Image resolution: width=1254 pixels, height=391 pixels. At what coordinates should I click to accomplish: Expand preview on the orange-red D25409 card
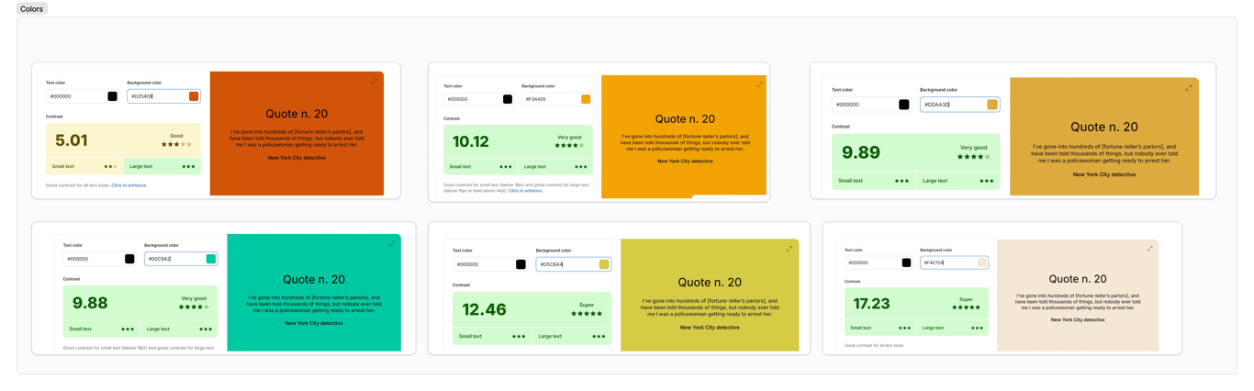point(375,81)
